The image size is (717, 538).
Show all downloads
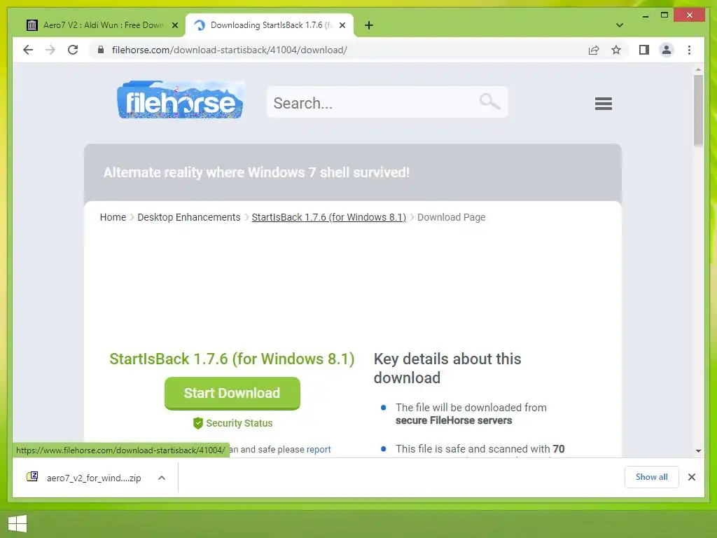652,477
